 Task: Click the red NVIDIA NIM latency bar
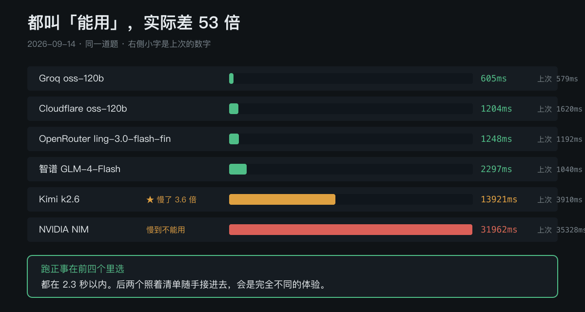pyautogui.click(x=351, y=230)
